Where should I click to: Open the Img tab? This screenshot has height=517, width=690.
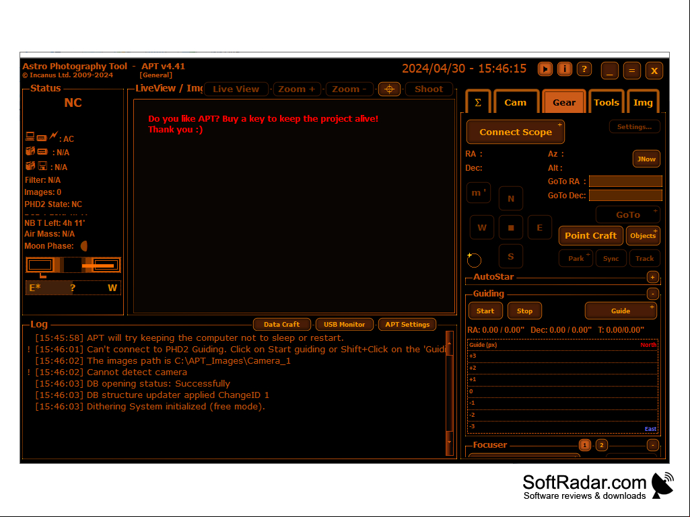click(x=643, y=102)
